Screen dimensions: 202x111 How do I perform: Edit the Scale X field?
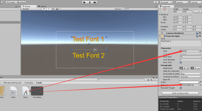point(179,29)
